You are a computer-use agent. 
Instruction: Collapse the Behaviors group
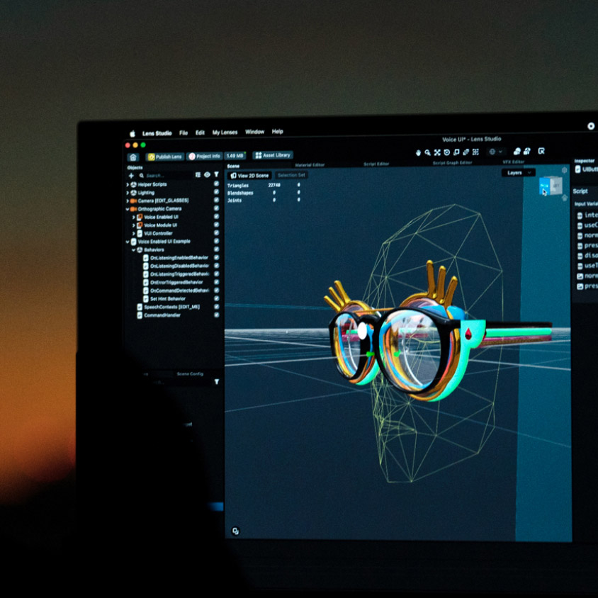[x=133, y=250]
